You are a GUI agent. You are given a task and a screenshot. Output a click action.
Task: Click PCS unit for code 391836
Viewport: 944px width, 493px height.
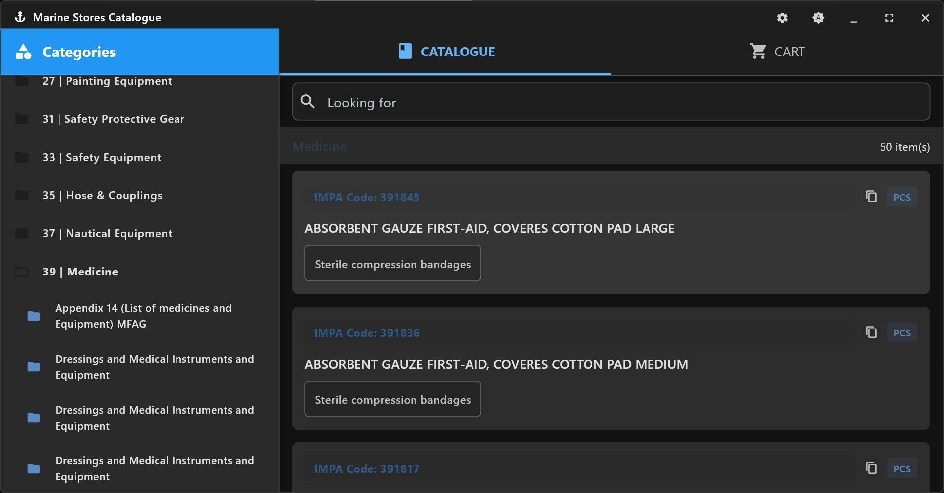point(902,332)
